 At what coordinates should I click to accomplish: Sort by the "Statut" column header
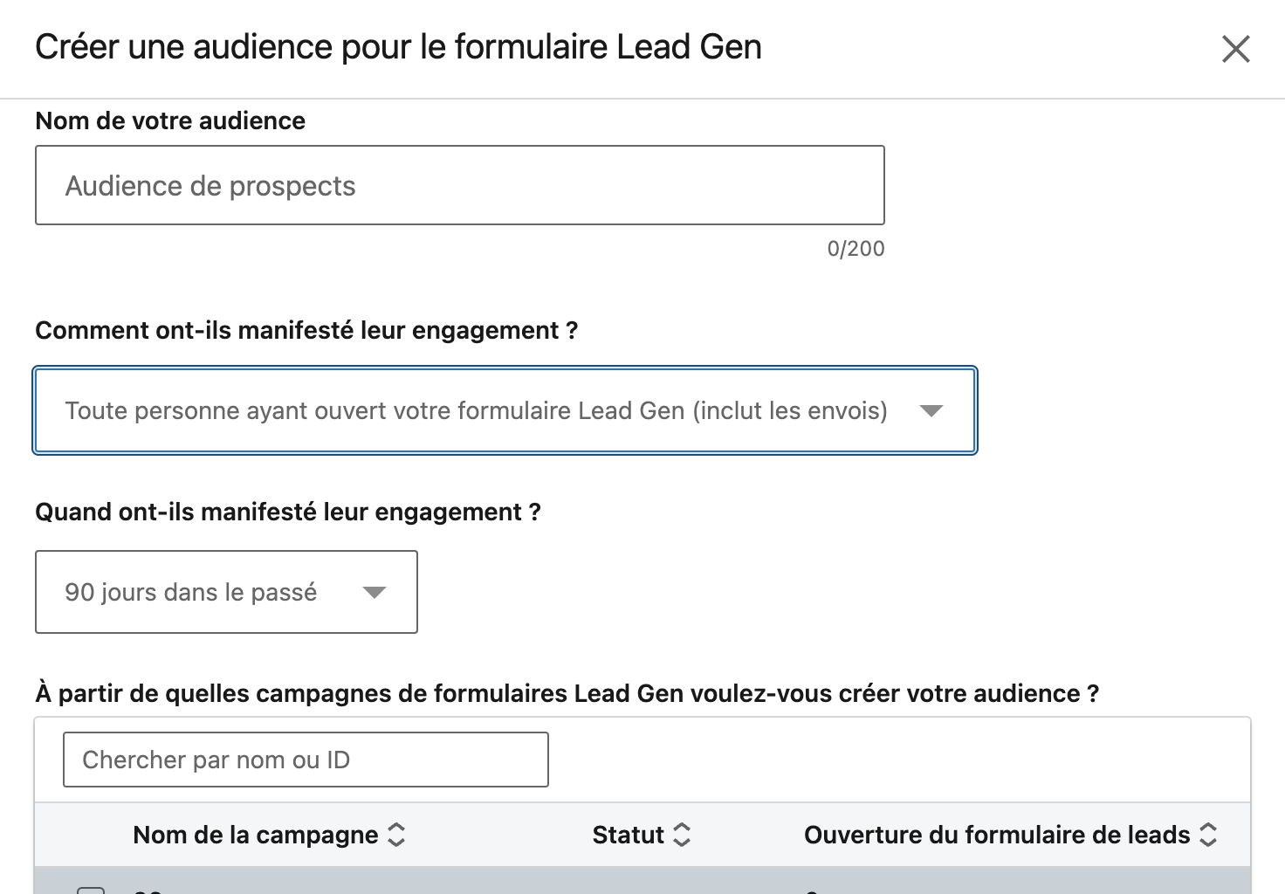tap(628, 835)
